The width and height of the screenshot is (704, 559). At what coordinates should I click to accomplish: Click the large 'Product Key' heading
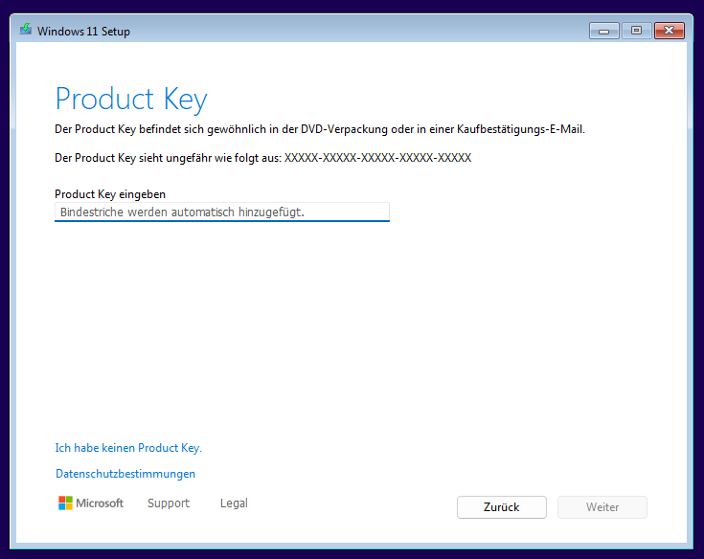131,100
